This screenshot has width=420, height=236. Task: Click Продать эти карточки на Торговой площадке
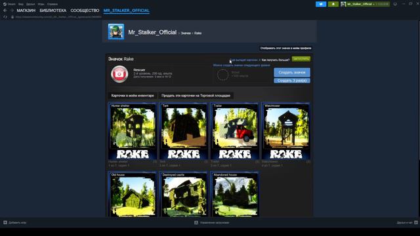pyautogui.click(x=196, y=96)
